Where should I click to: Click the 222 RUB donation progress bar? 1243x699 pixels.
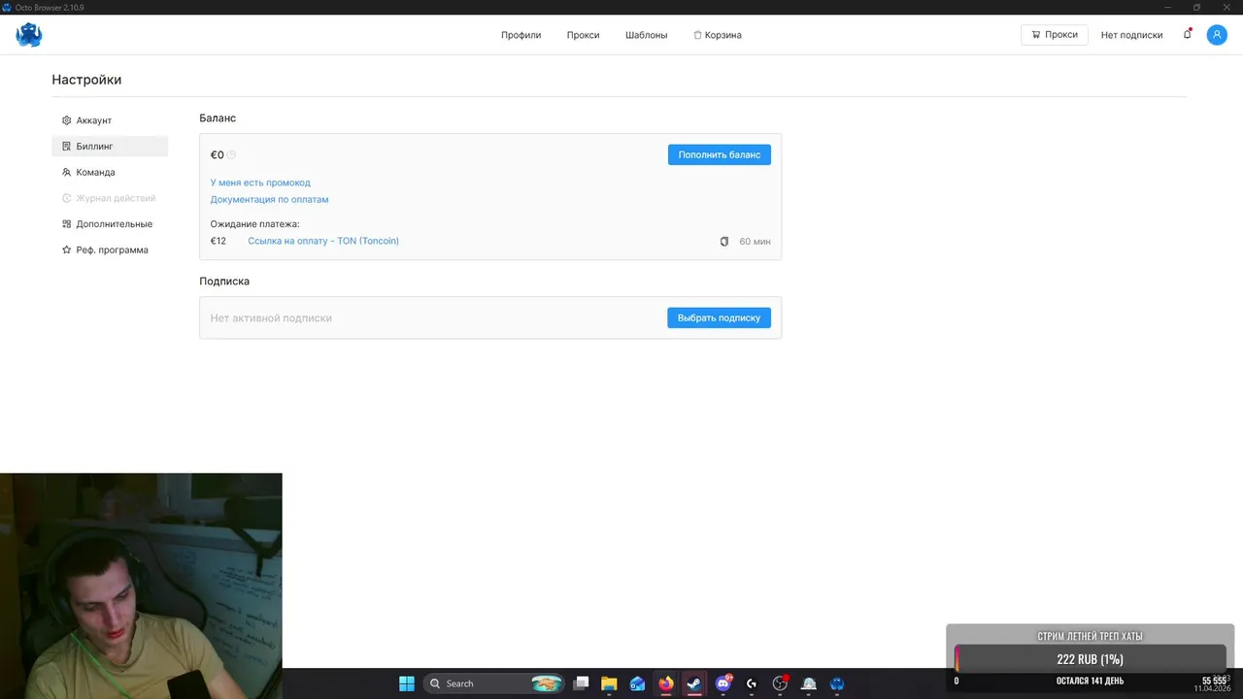(1090, 659)
